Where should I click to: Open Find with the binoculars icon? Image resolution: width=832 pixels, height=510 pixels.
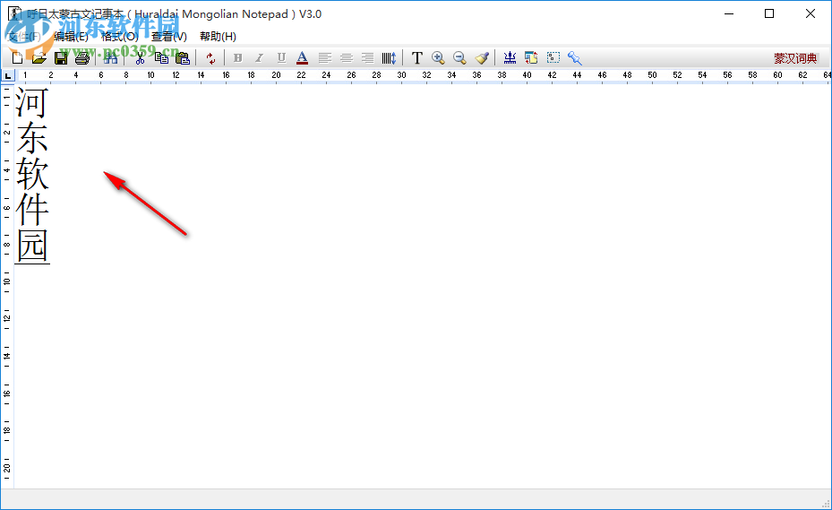point(110,58)
